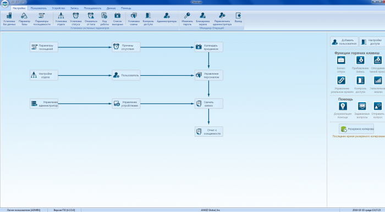The height and width of the screenshot is (212, 385).
Task: Open the real-time management link icon
Action: [342, 80]
